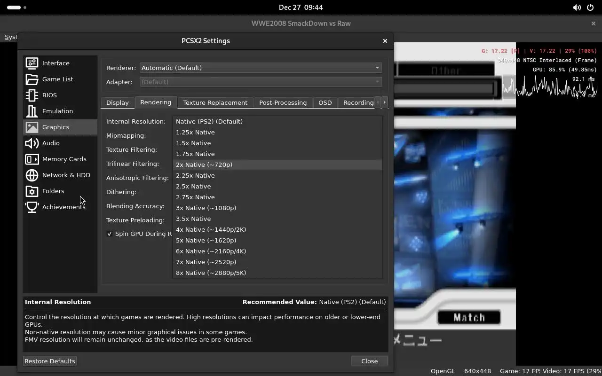
Task: Click the OpenGL status bar entry
Action: click(x=443, y=371)
